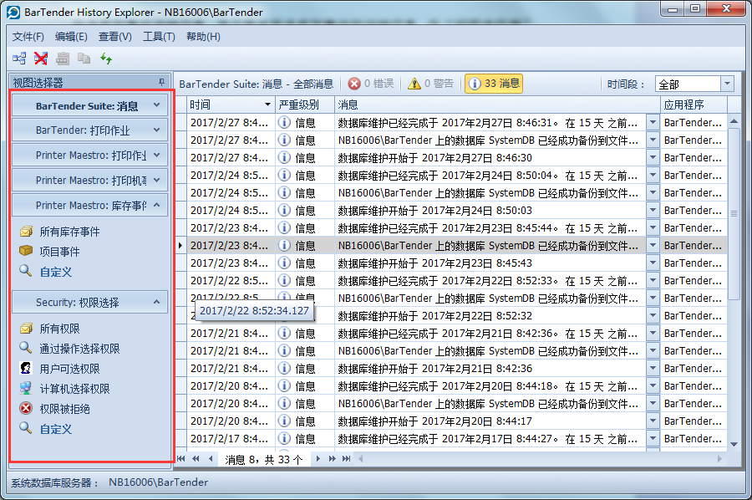Select message 数据库维护开始于 2017年2月23日 8:45:43

pyautogui.click(x=435, y=263)
